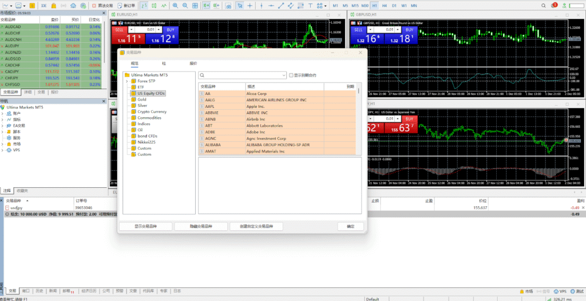586x301 pixels.
Task: Open the symbol search dropdown arrow
Action: coord(284,75)
